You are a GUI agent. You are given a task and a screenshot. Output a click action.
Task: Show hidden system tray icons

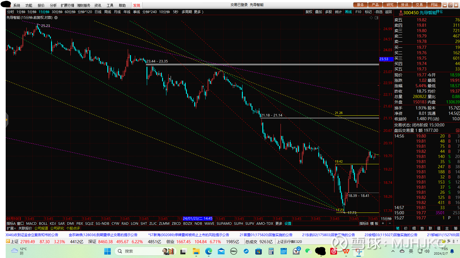[x=393, y=251]
